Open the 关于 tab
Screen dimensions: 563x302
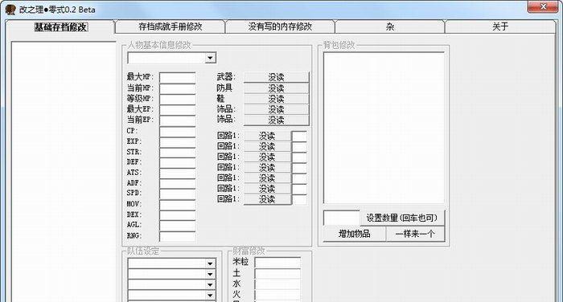(x=500, y=27)
